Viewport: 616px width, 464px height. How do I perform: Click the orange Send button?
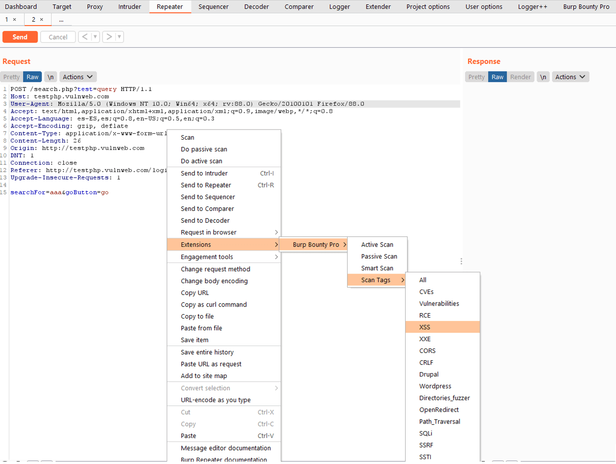coord(20,36)
